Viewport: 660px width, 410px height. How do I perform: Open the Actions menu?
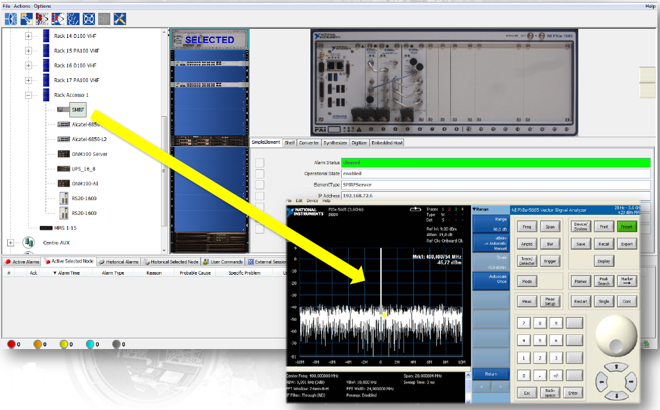[x=22, y=6]
